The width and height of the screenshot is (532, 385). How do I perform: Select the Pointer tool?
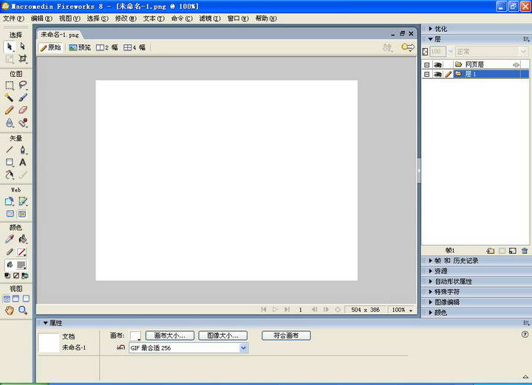coord(10,46)
